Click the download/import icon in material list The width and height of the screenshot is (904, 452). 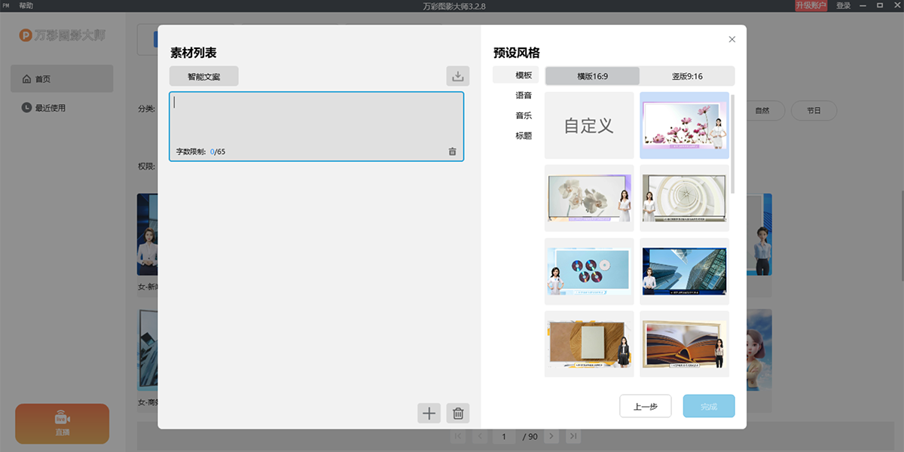[x=457, y=76]
